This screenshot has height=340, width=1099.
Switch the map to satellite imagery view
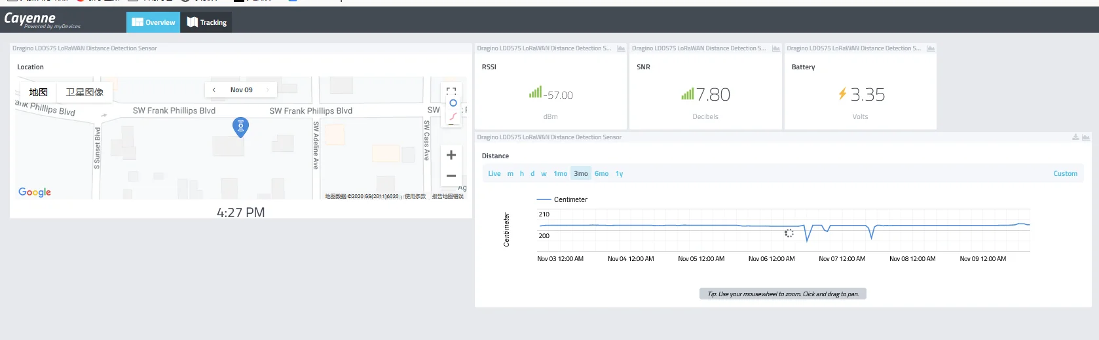coord(84,92)
